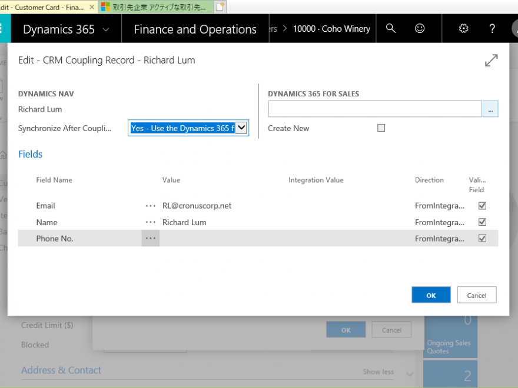Open help question mark icon
This screenshot has height=388, width=518.
(x=492, y=29)
